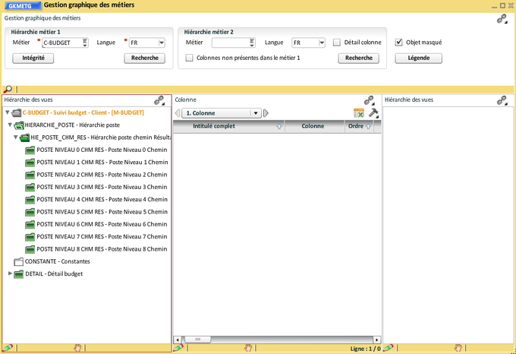Click link icon in right Hiérarchie des vues header
The image size is (516, 354).
coord(502,100)
